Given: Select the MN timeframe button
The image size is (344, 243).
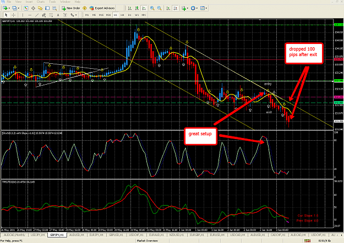Looking at the screenshot, I should [144, 15].
